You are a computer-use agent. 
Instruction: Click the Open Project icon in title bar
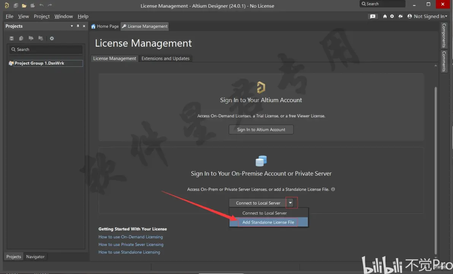pos(33,5)
